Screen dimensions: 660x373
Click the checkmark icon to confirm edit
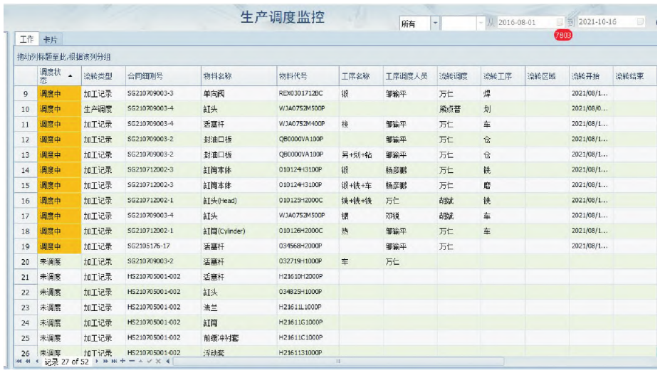[149, 362]
